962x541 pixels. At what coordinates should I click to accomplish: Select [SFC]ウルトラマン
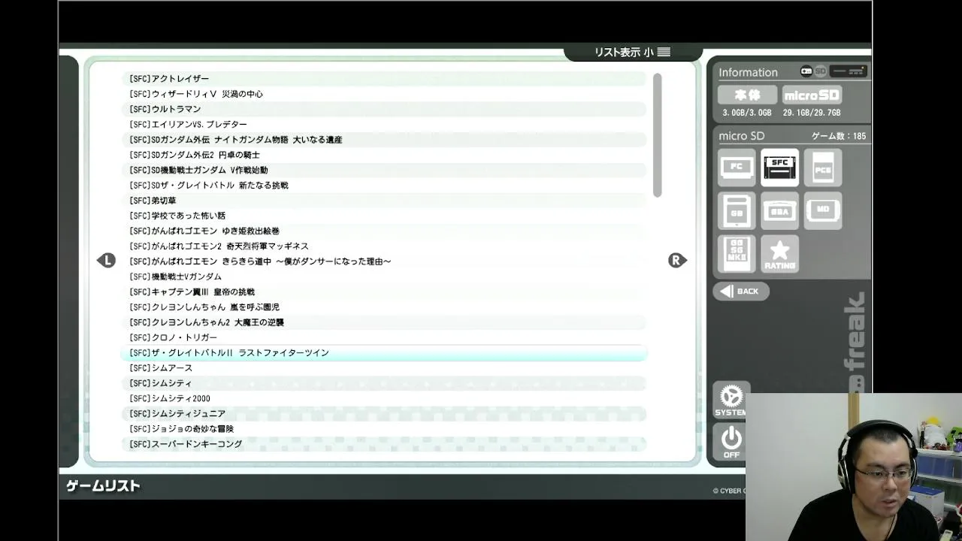(383, 109)
